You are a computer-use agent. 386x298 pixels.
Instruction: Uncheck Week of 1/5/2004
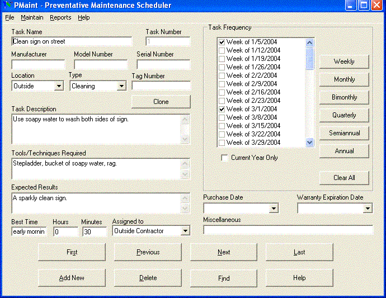tap(222, 42)
